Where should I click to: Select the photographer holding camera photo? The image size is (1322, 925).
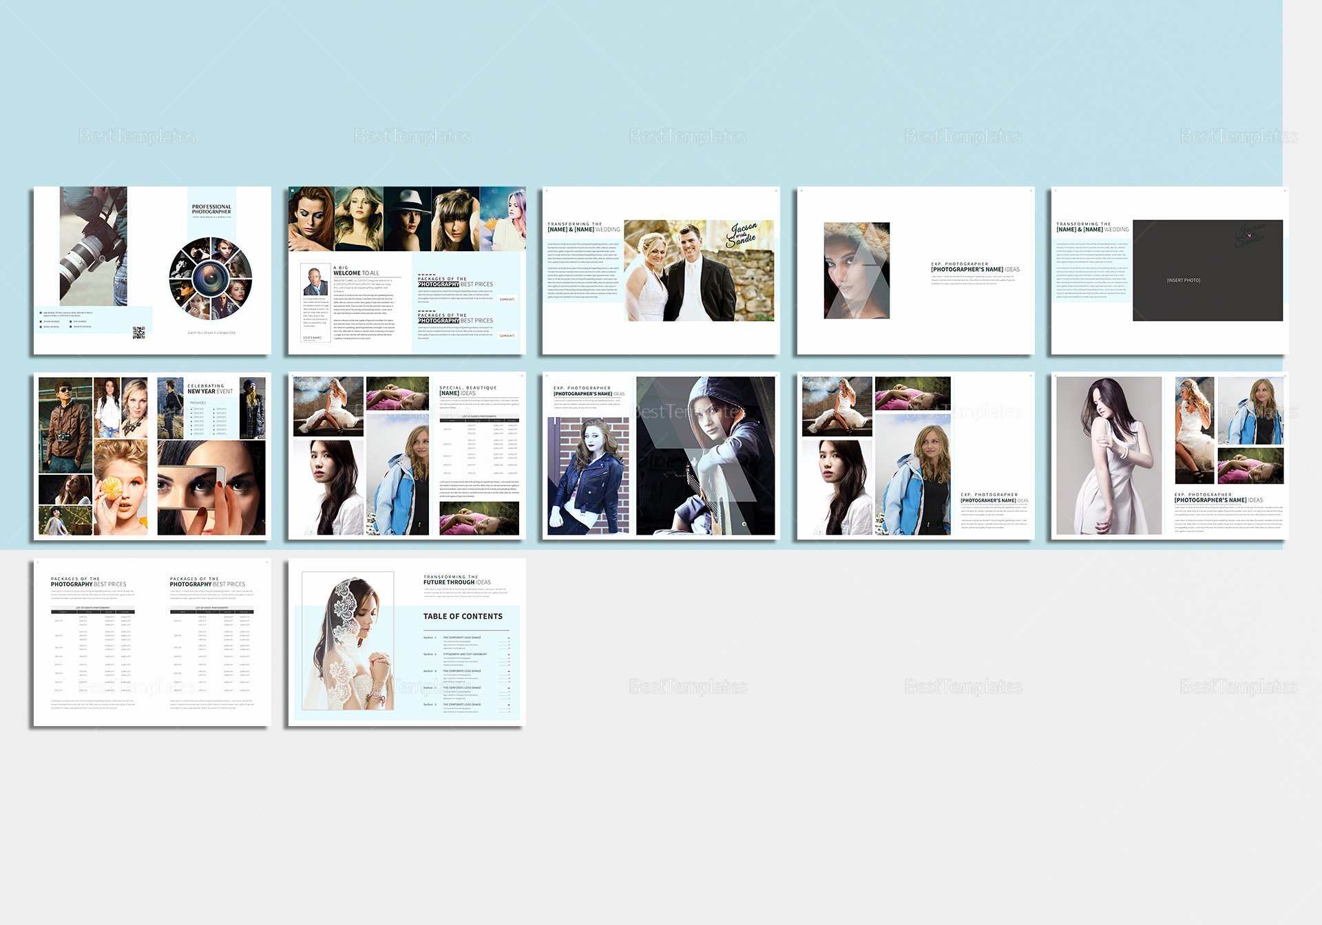(x=94, y=246)
